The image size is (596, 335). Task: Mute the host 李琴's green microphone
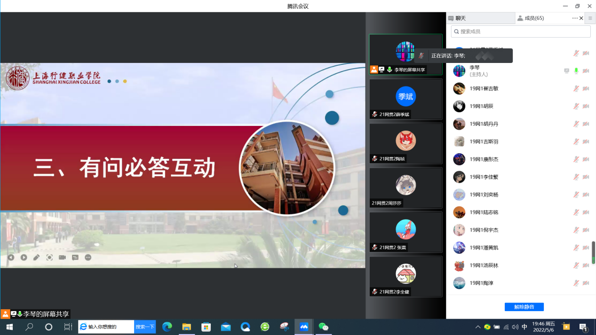(x=576, y=71)
